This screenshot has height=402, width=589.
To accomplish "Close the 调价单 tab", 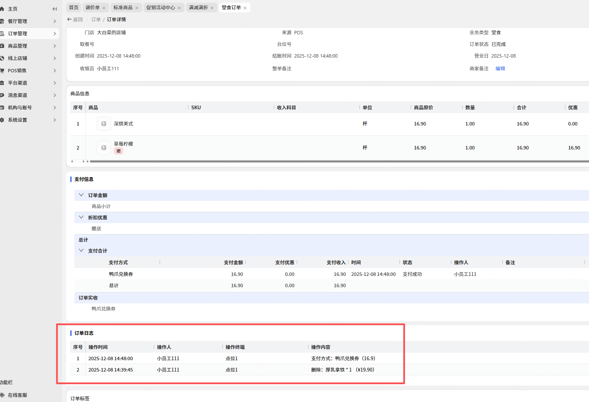I will [104, 8].
